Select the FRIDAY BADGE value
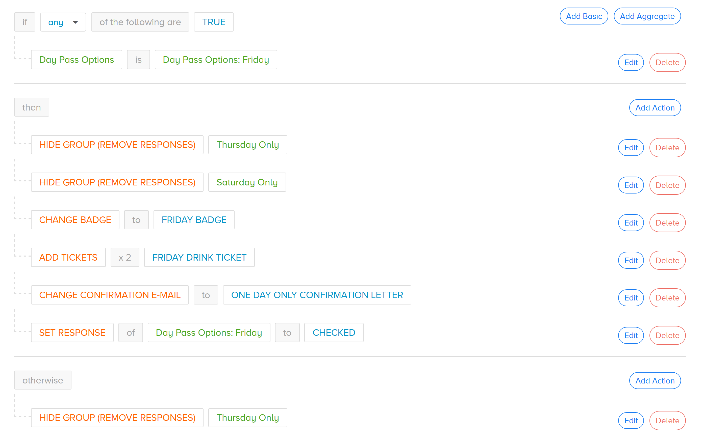 (x=194, y=220)
